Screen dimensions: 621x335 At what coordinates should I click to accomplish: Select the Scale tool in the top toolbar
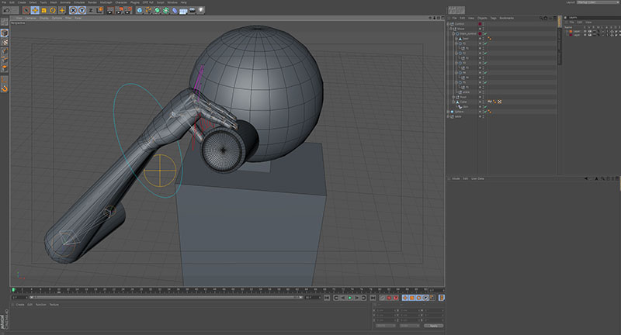(44, 10)
